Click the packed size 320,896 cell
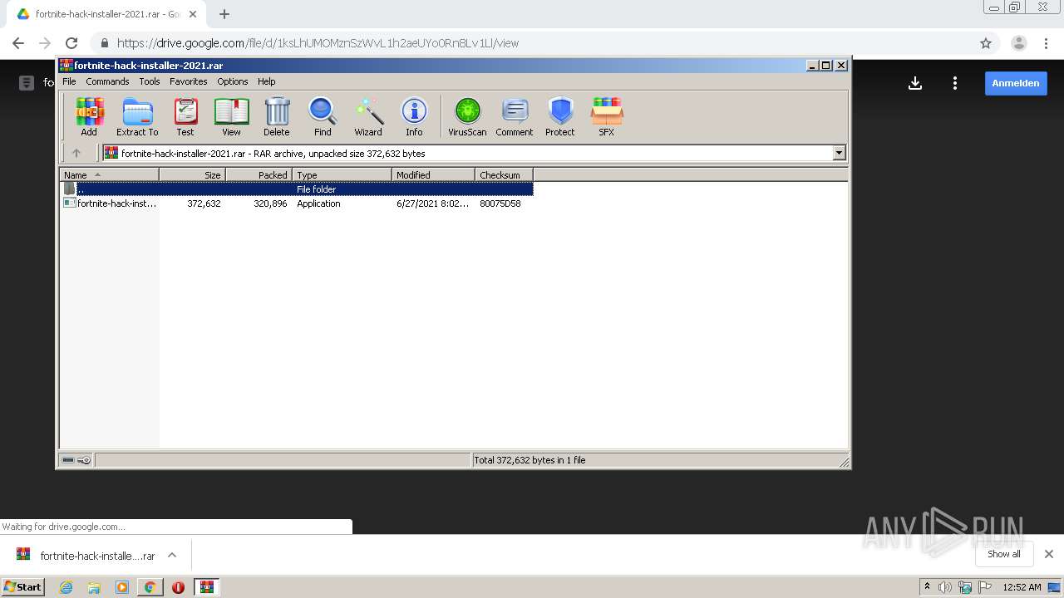The width and height of the screenshot is (1064, 598). pyautogui.click(x=270, y=203)
